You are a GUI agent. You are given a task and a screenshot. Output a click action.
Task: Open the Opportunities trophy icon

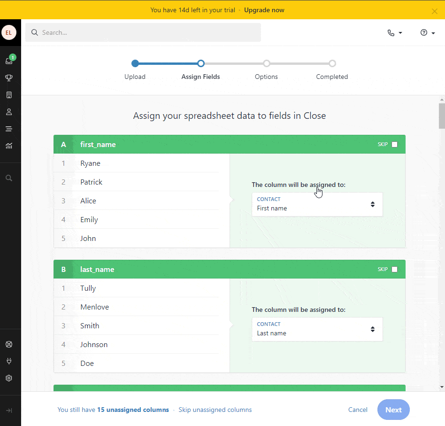pyautogui.click(x=9, y=78)
